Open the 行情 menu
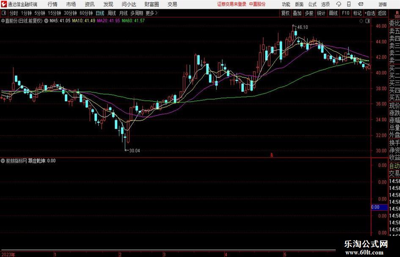This screenshot has height=257, width=400. pos(52,4)
